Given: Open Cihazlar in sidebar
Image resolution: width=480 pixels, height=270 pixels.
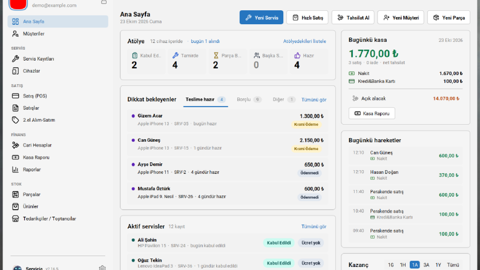Looking at the screenshot, I should 58,71.
